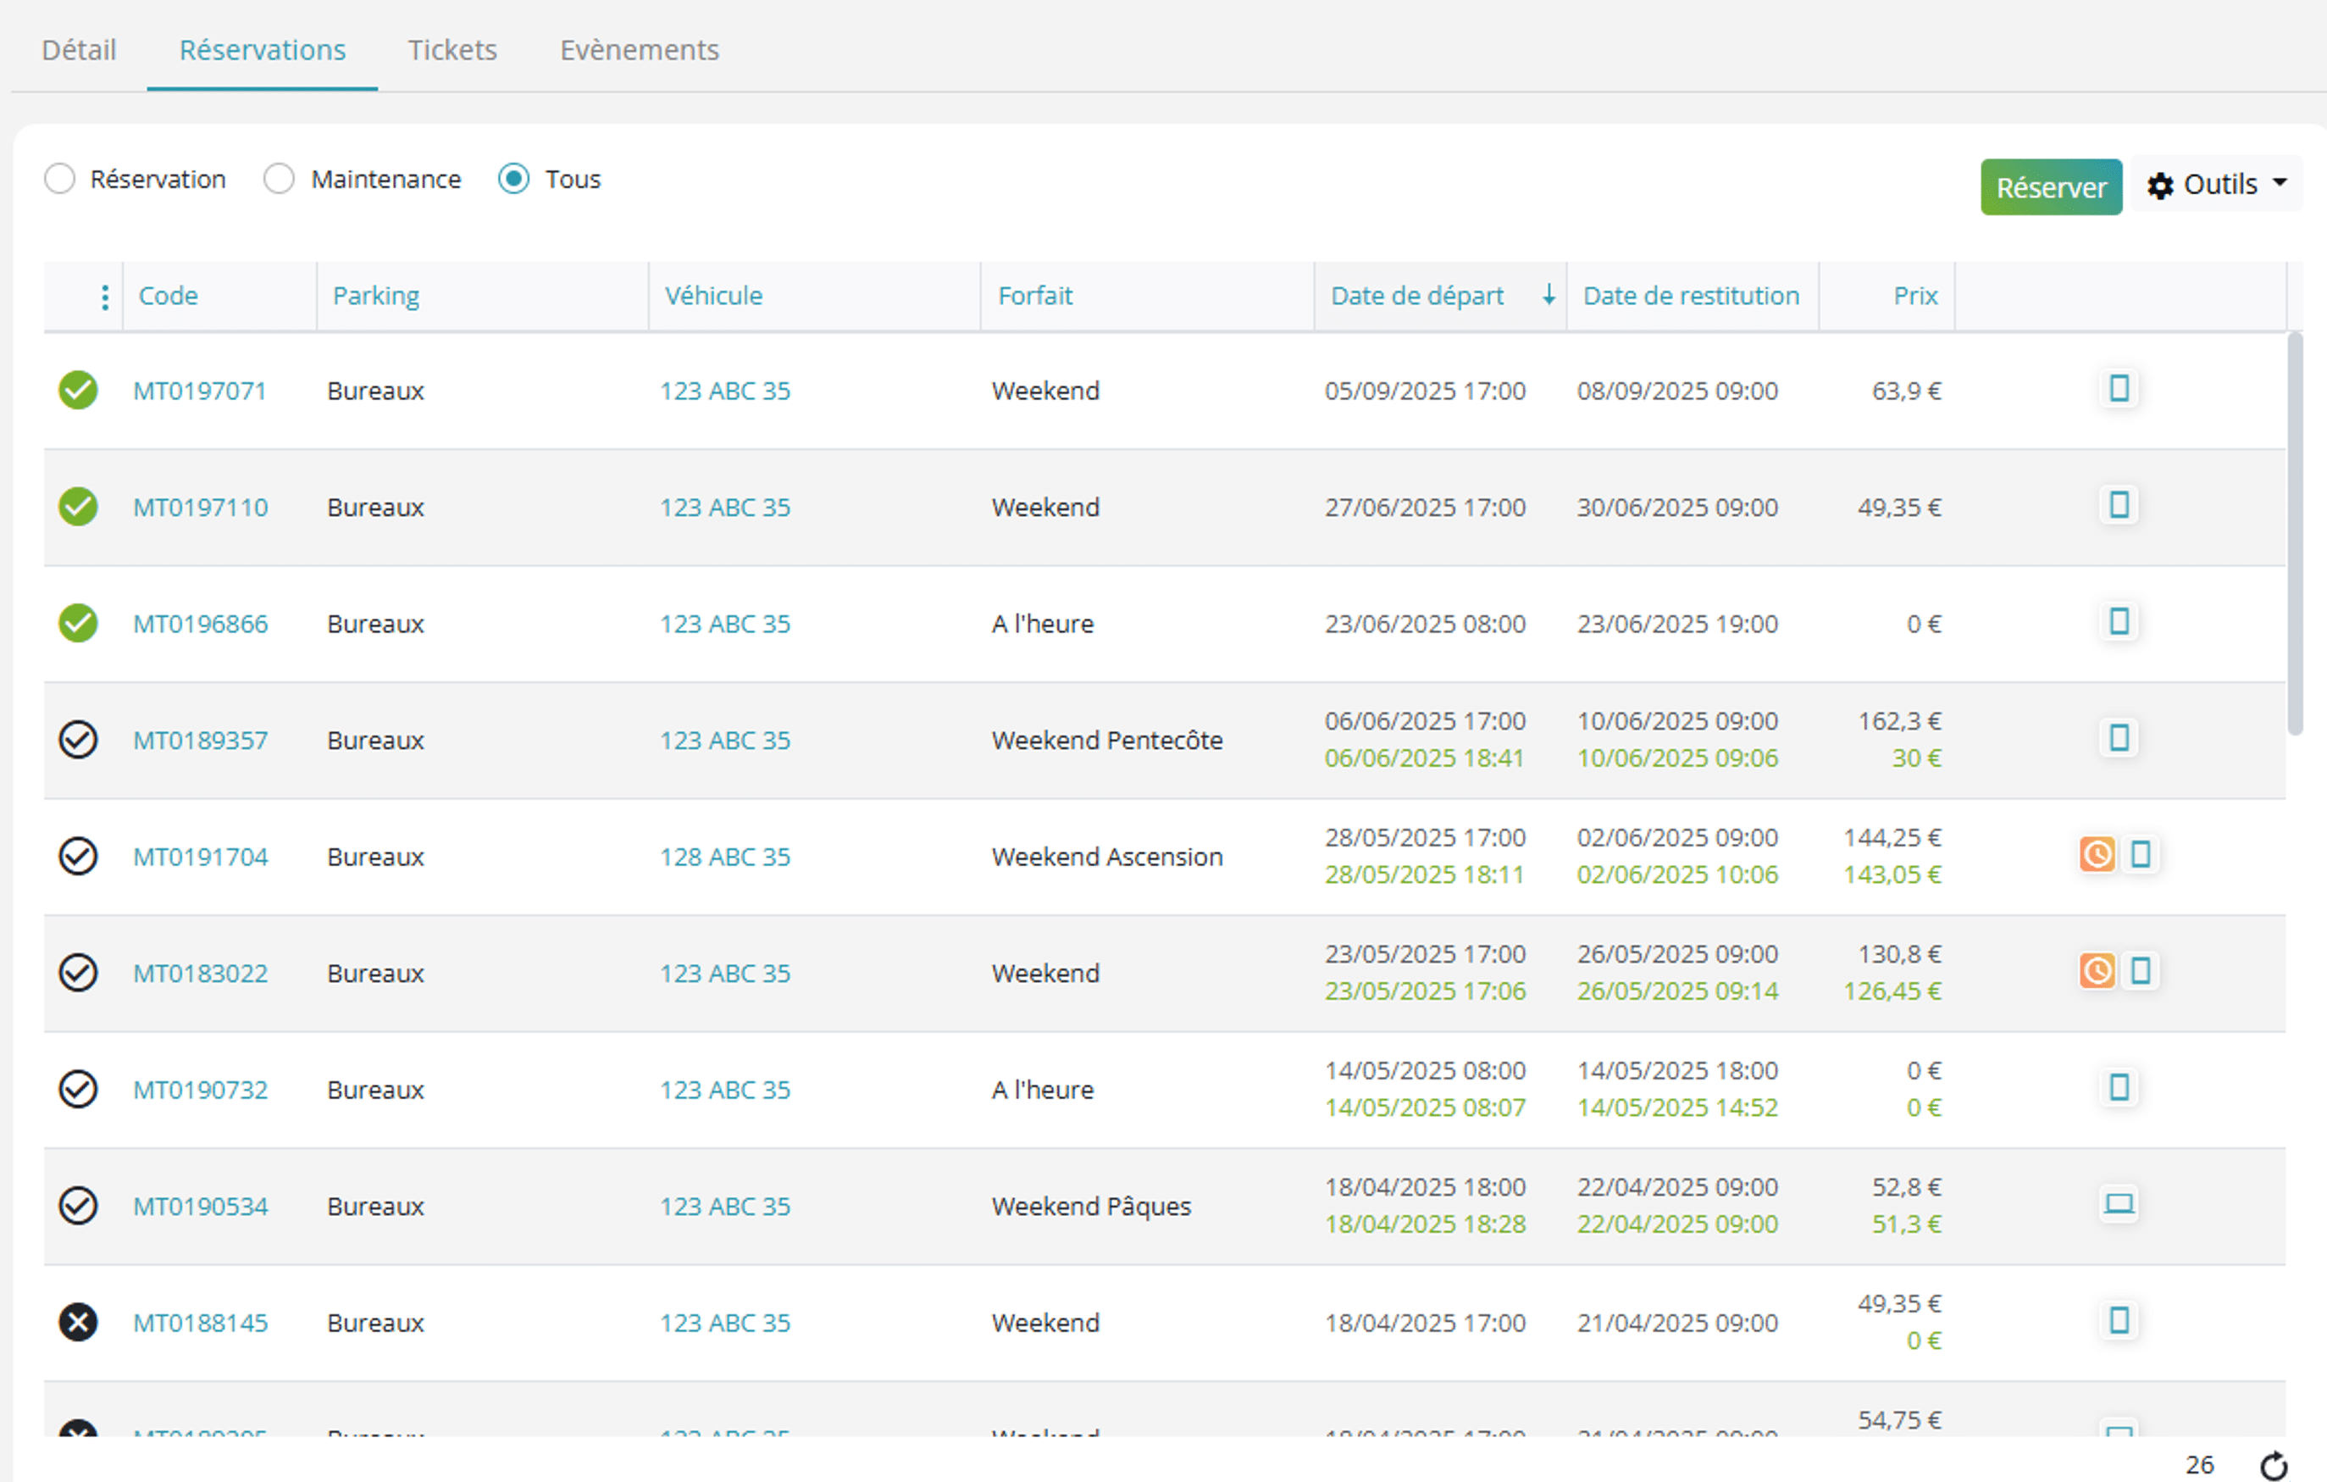Click the black cancelled status icon for MT0188145
The height and width of the screenshot is (1482, 2327).
coord(78,1322)
